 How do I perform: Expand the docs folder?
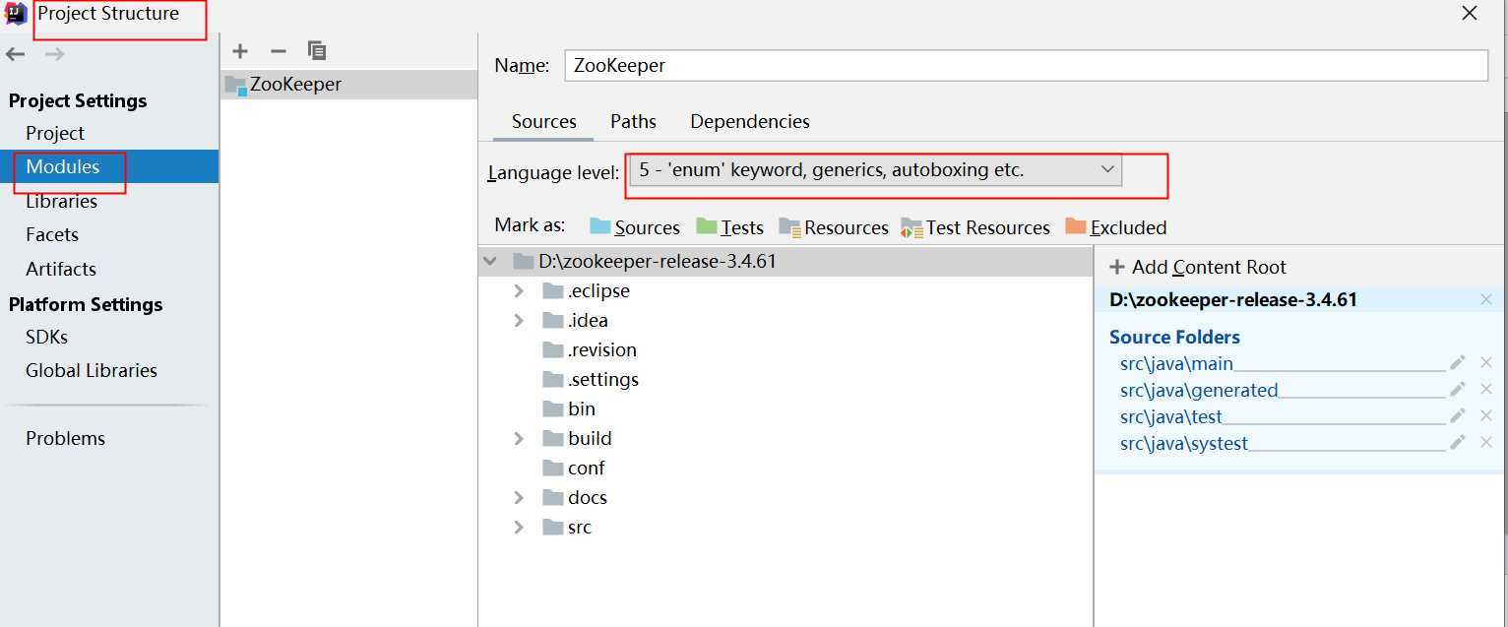519,498
